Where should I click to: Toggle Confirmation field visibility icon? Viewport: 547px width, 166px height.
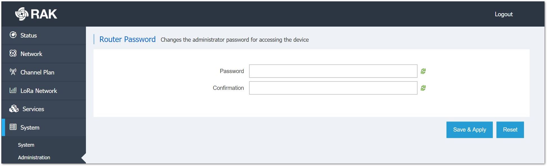[423, 88]
